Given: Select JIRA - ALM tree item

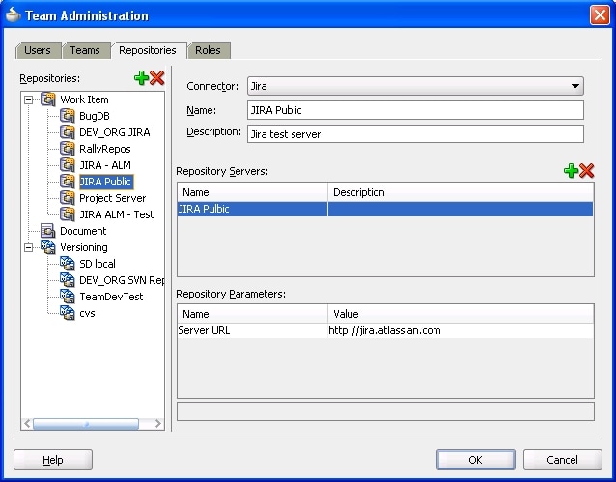Looking at the screenshot, I should (x=105, y=165).
